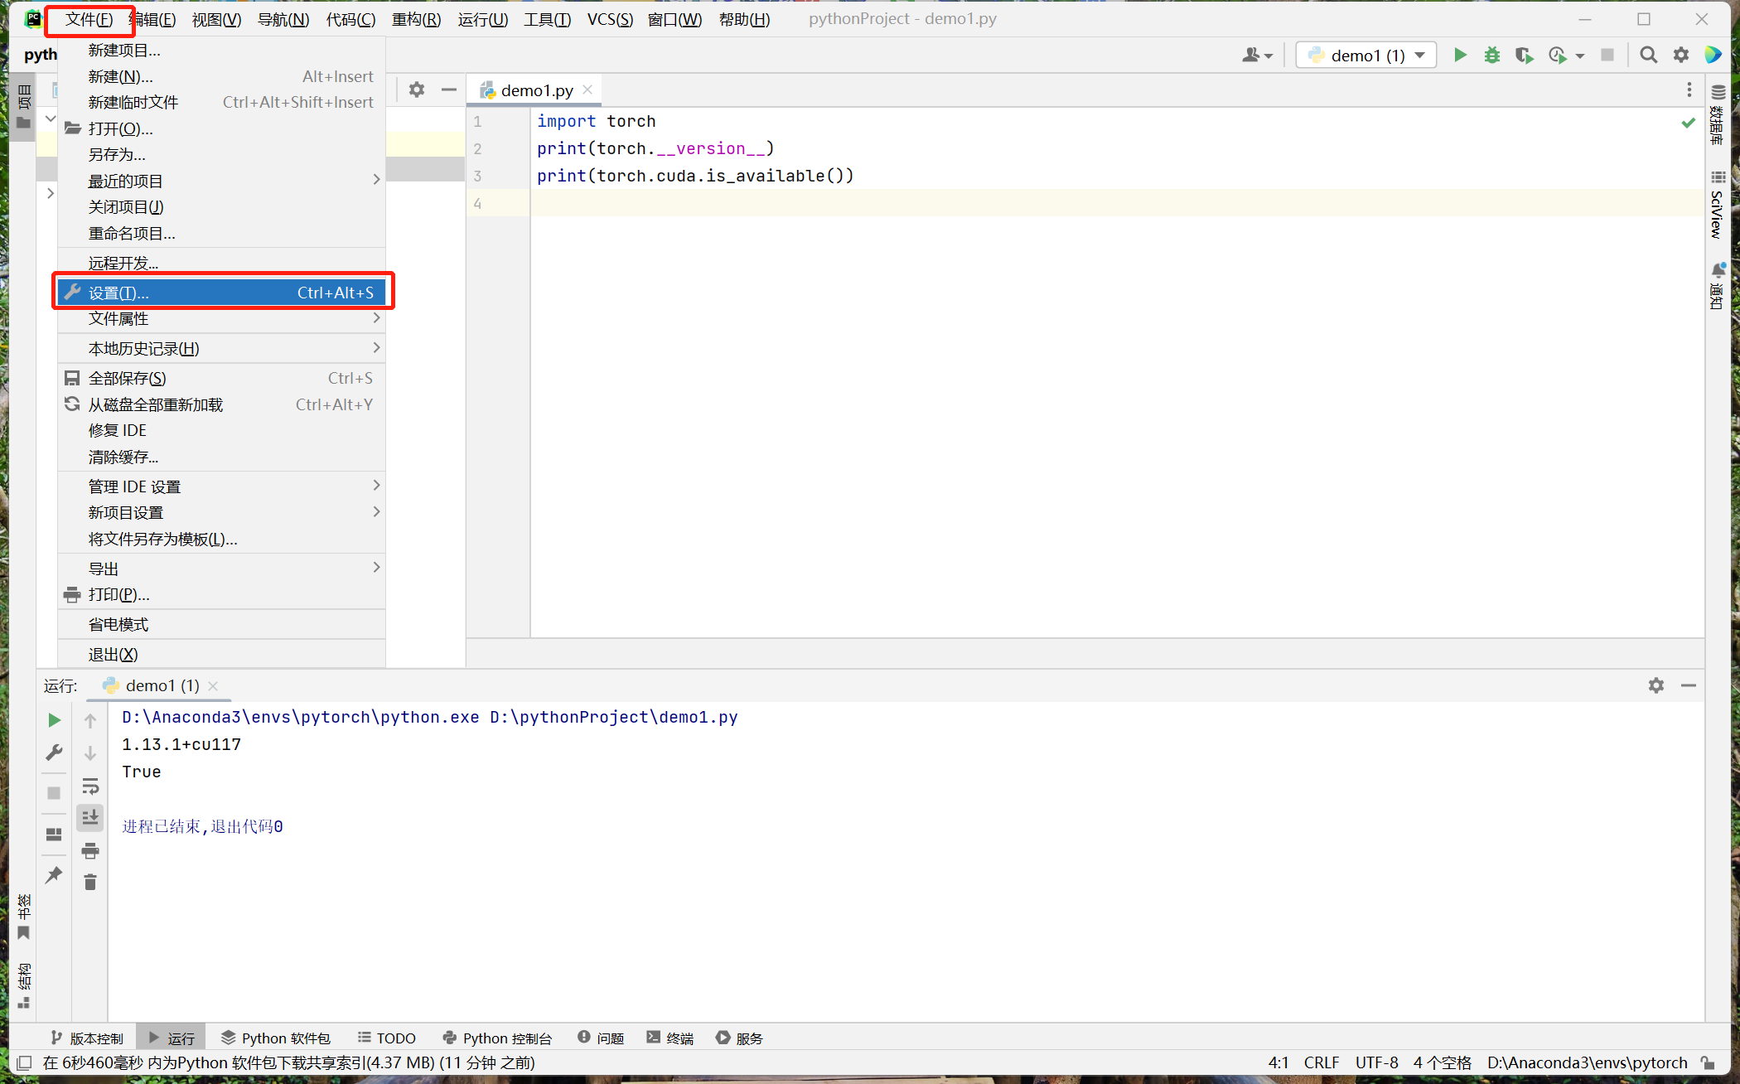
Task: Run demo1 with the green play button
Action: [1460, 55]
